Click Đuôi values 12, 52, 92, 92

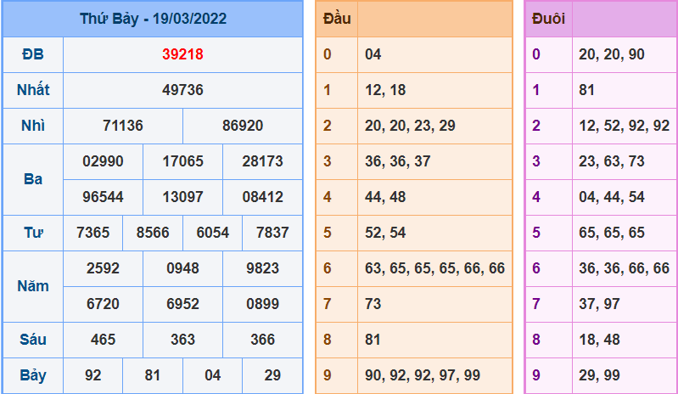tap(625, 126)
